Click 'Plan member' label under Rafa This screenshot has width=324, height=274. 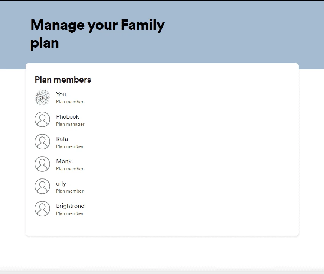(70, 146)
